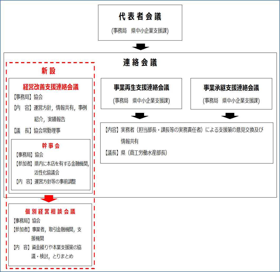Viewport: 280px width, 272px height.
Task: Select the 事業再生支援連絡会議 title
Action: 141,87
